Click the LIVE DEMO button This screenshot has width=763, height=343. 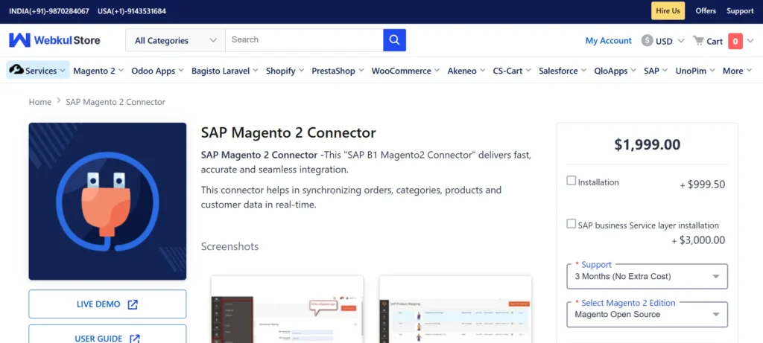pos(107,304)
